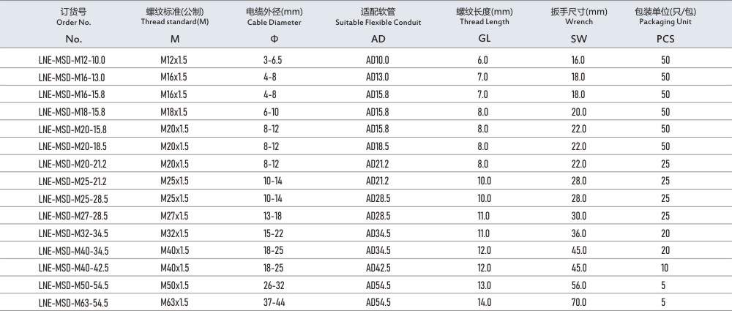This screenshot has height=311, width=732.
Task: Select the M50x1.5 thread standard cell
Action: [174, 285]
